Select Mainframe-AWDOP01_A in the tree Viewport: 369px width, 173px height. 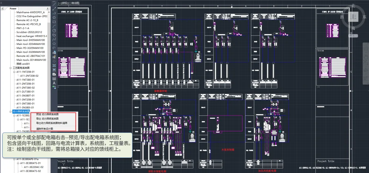tap(30, 12)
